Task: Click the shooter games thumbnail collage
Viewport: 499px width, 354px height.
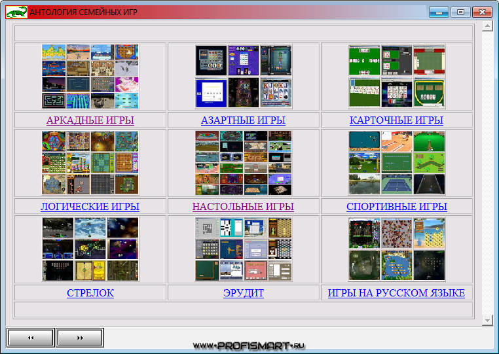Action: pyautogui.click(x=90, y=249)
